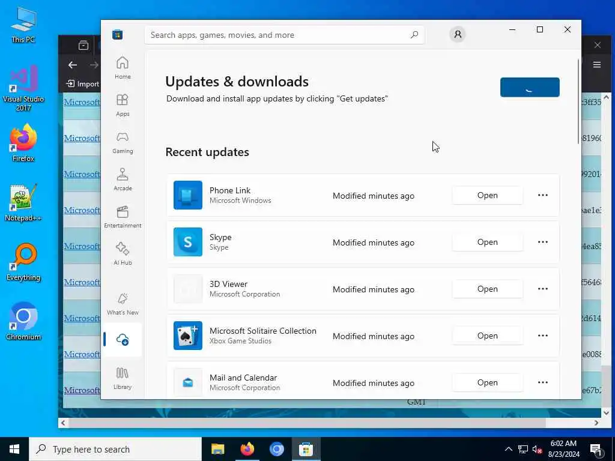Click the Mail and Calendar title
This screenshot has width=615, height=461.
pos(243,378)
